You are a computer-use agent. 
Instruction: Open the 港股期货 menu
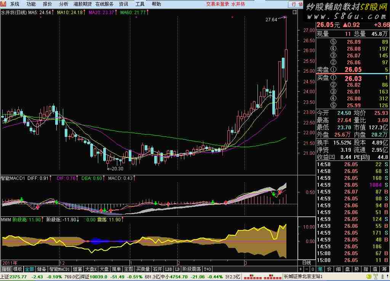(83, 4)
